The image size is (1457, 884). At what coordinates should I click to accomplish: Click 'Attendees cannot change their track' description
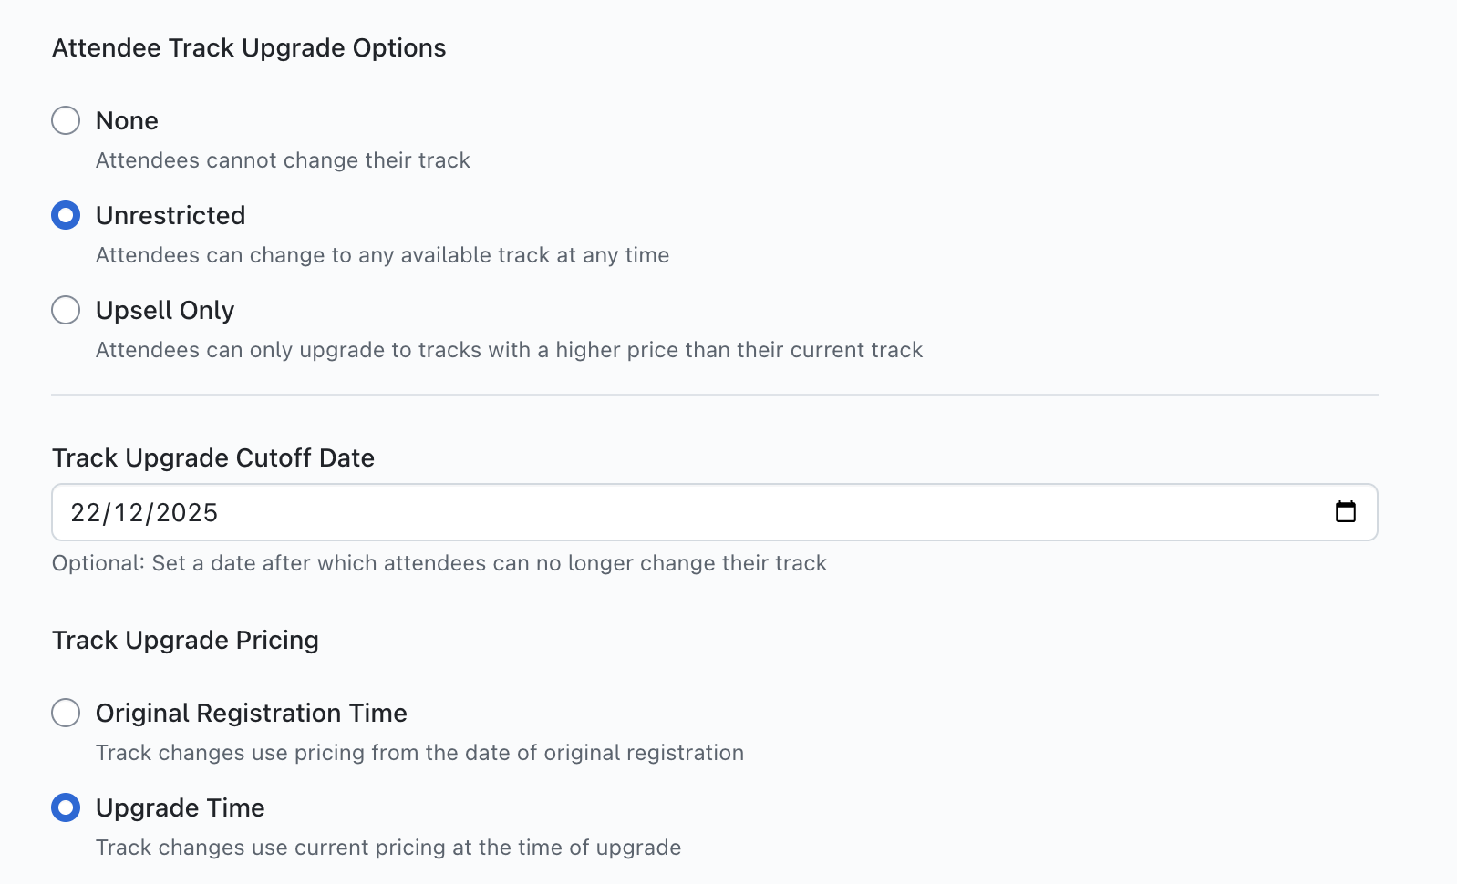tap(283, 160)
